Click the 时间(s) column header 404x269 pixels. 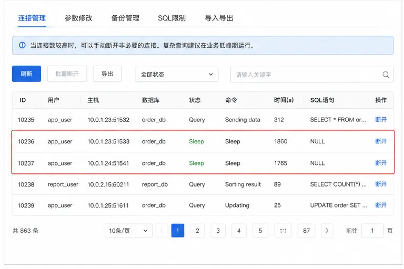[x=284, y=100]
